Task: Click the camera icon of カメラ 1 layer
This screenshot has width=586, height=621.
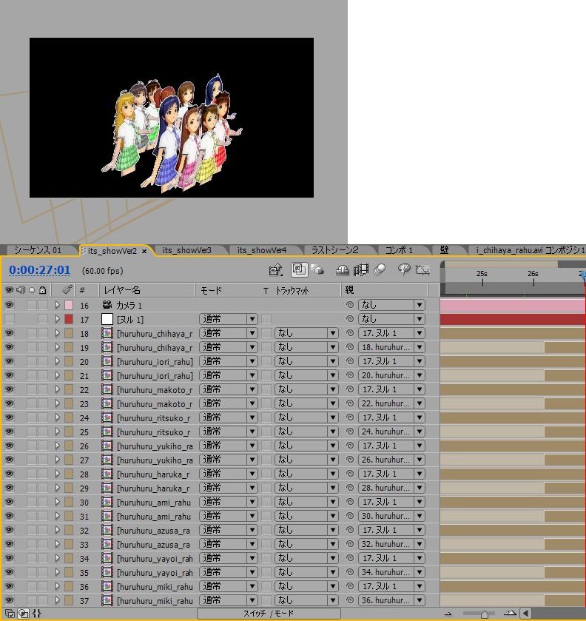Action: (x=107, y=304)
